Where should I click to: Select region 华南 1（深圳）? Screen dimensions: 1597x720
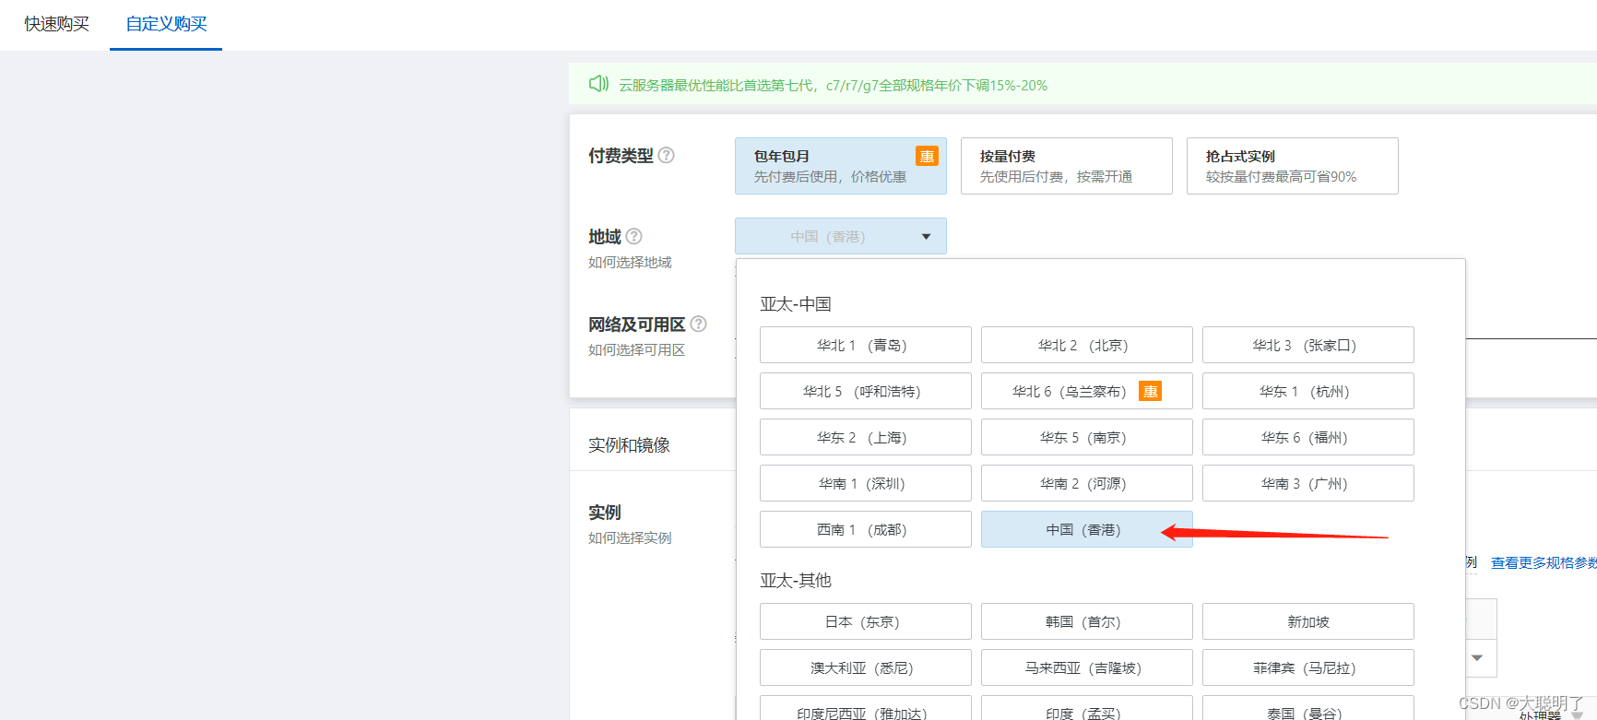866,483
